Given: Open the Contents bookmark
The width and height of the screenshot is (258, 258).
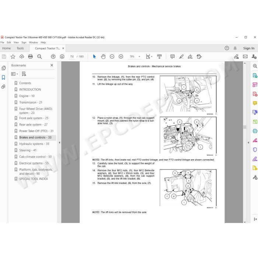Looking at the screenshot, I should 25,83.
